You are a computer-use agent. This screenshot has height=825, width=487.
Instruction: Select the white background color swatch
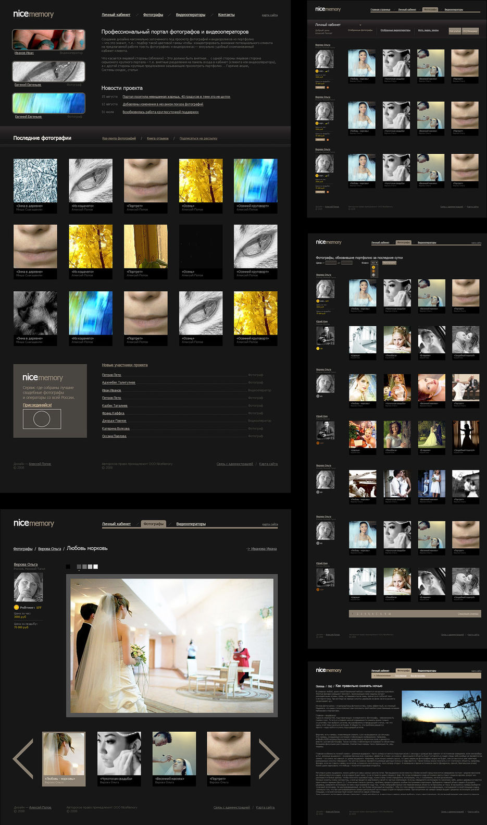[95, 567]
